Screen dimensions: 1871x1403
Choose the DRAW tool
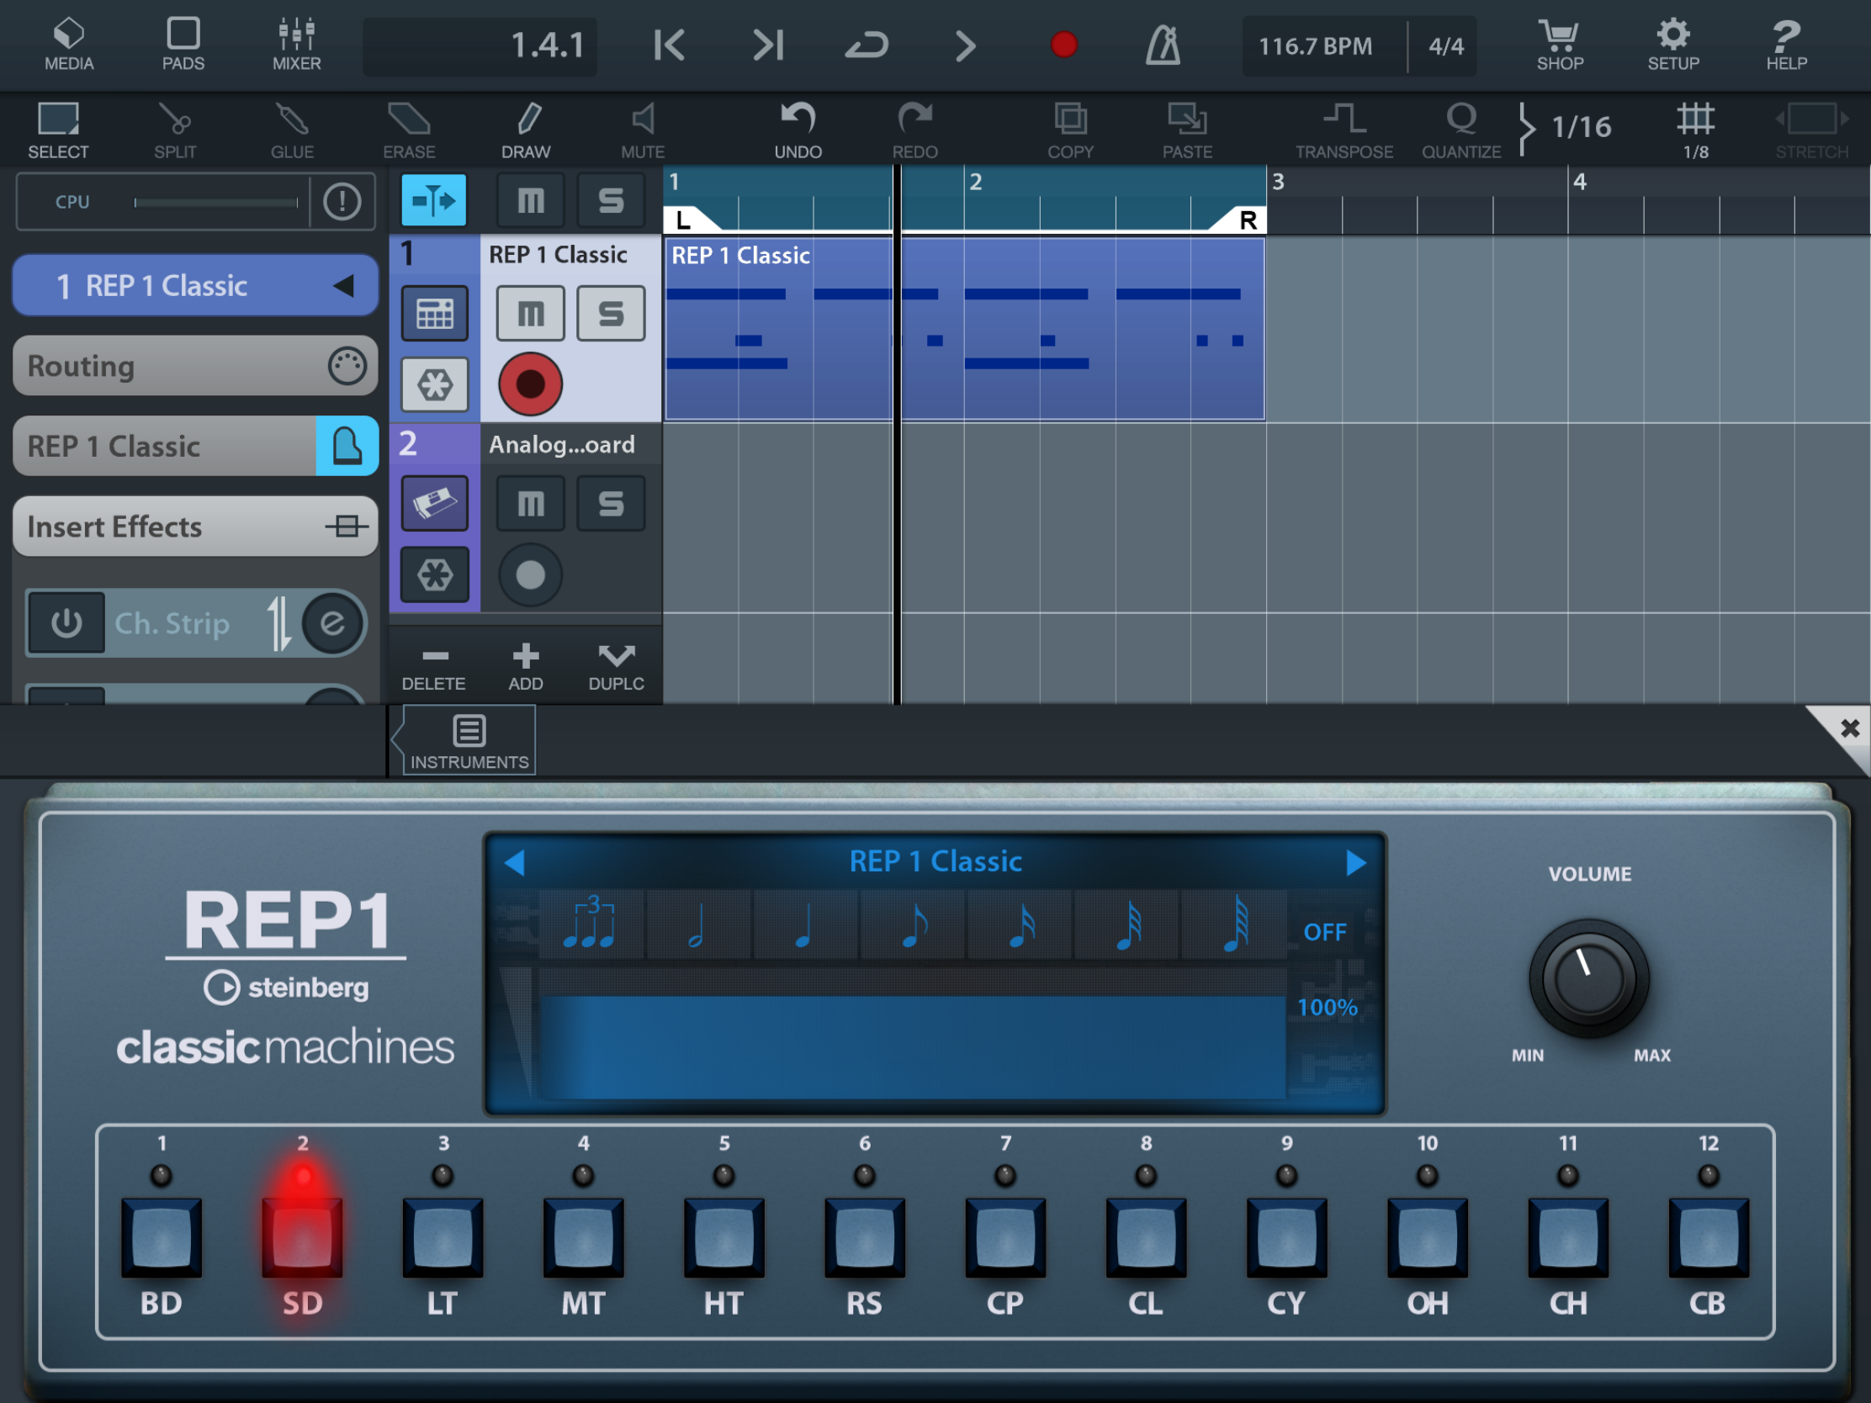(525, 130)
